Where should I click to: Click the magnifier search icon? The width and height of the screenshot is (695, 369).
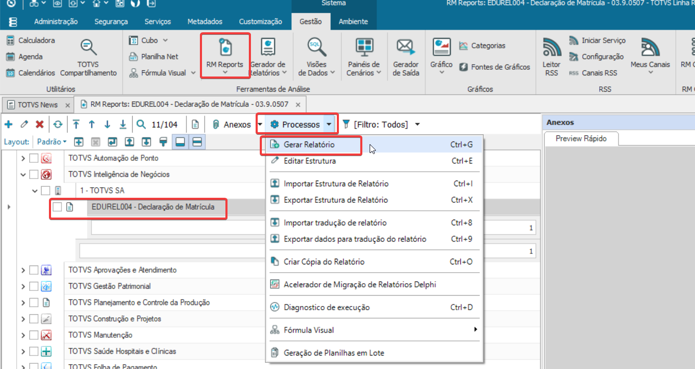(141, 124)
